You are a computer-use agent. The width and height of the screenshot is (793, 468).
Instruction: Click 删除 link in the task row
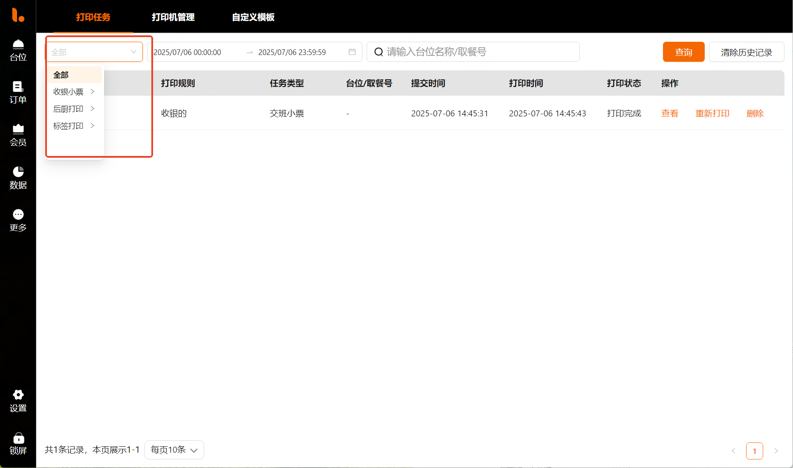coord(755,113)
